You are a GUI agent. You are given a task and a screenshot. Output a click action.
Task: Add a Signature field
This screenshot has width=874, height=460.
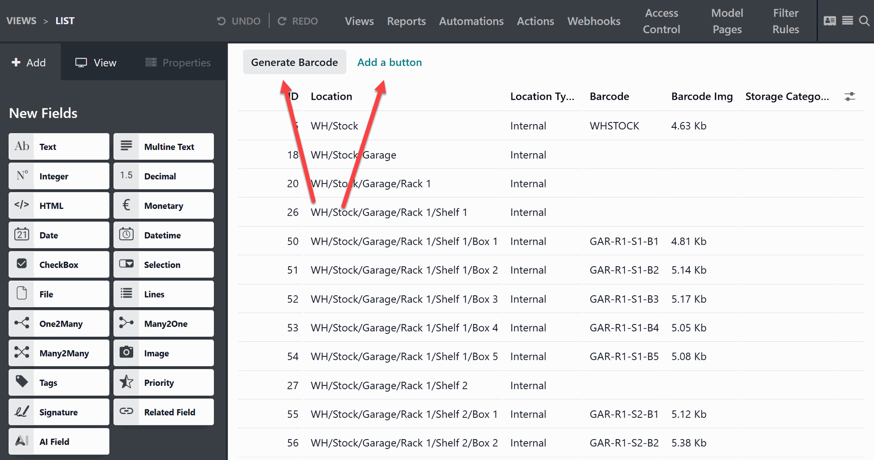coord(59,412)
